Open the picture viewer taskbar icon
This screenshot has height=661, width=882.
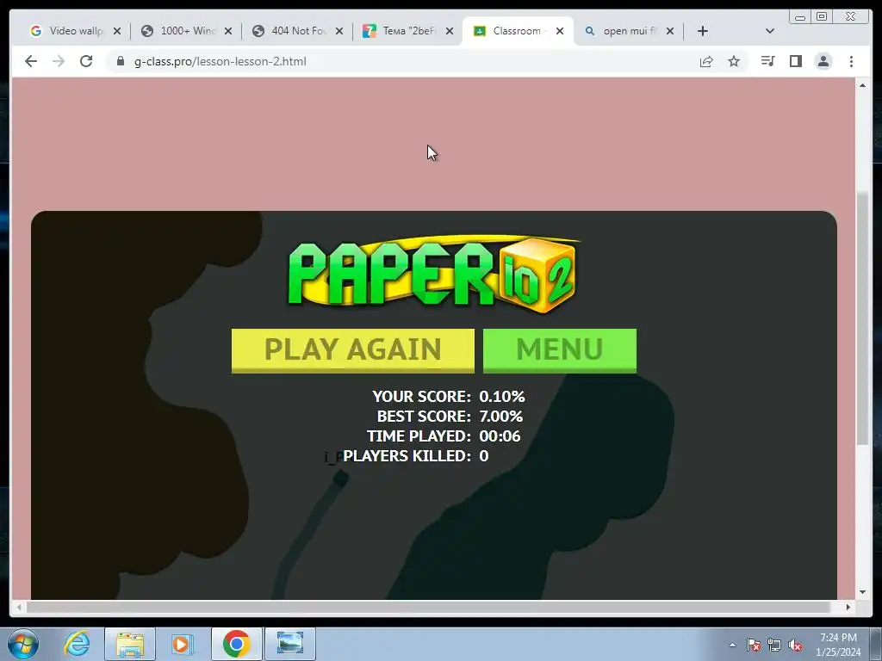click(x=290, y=644)
